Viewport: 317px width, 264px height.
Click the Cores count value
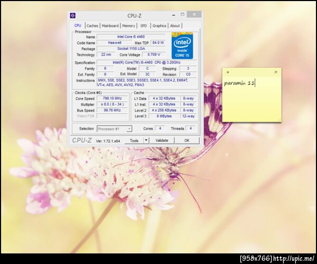coord(160,129)
